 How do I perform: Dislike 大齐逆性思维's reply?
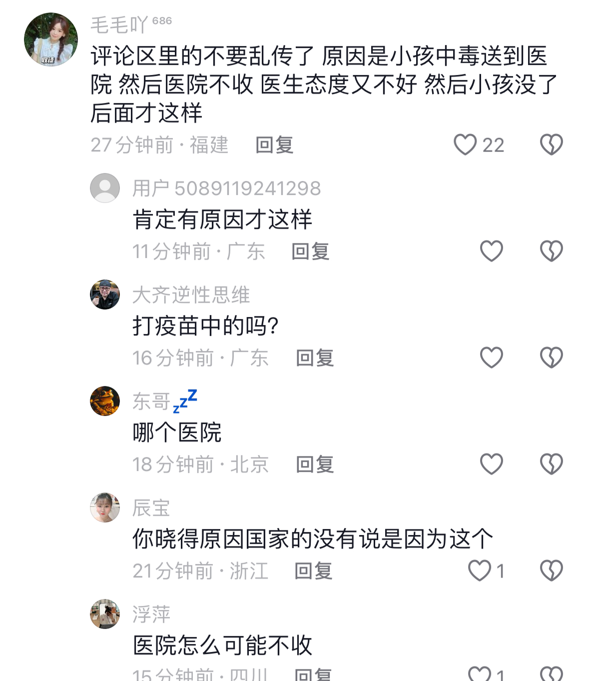click(551, 357)
